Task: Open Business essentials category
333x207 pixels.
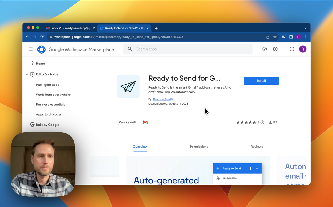Action: 51,105
